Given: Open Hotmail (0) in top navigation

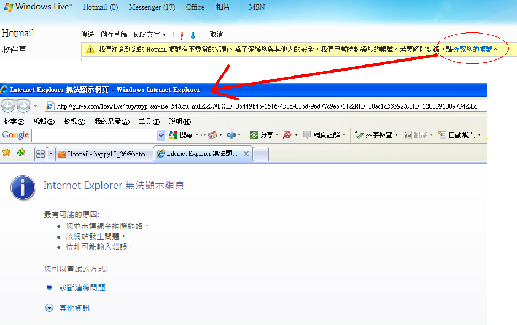Looking at the screenshot, I should pyautogui.click(x=100, y=7).
